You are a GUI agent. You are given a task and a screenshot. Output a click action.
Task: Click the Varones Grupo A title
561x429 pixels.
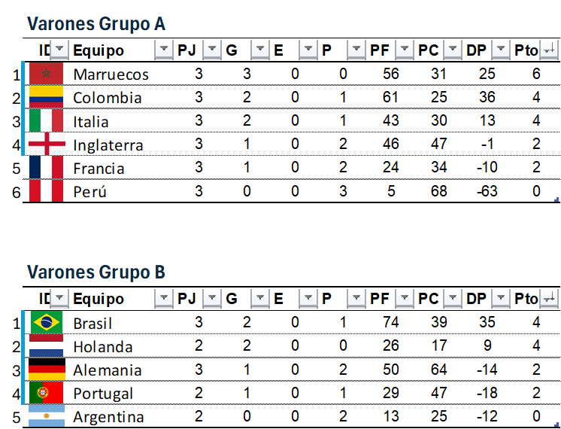click(x=96, y=24)
